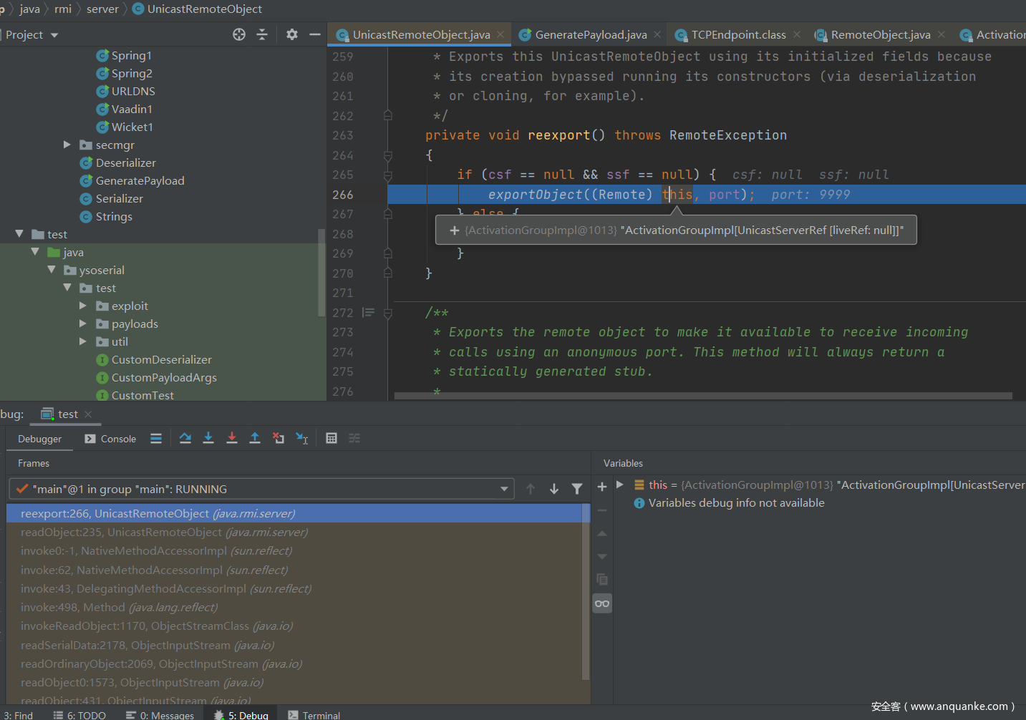Expand the 'this' variable node
This screenshot has width=1026, height=720.
coord(620,485)
